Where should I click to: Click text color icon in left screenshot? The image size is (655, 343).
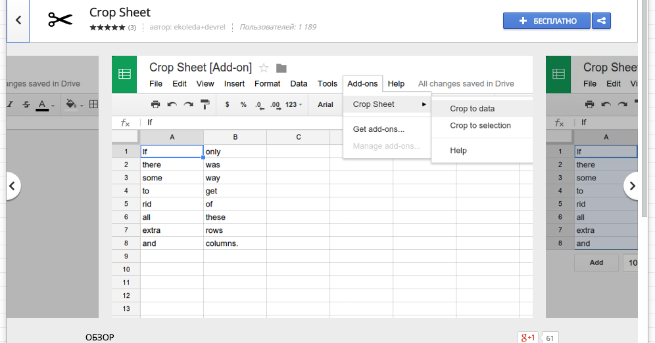coord(42,105)
